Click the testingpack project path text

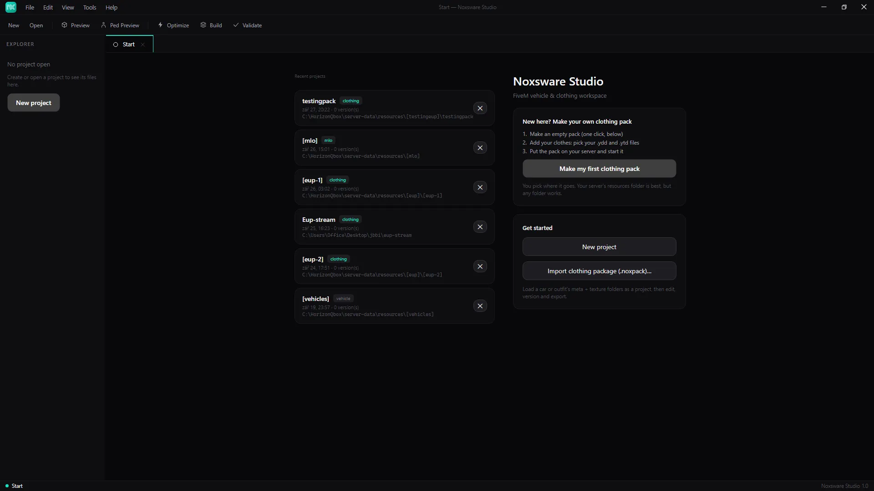pos(387,117)
